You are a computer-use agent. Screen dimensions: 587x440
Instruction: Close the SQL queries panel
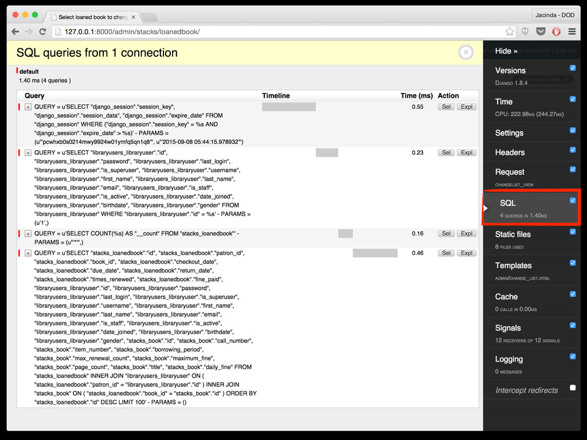(465, 52)
